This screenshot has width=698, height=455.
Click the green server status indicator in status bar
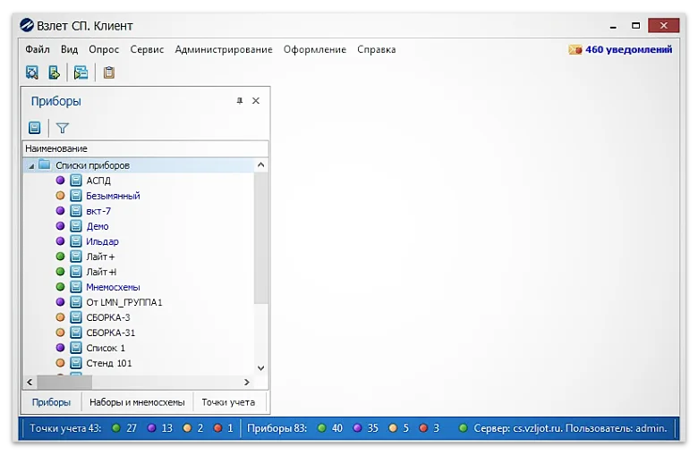coord(463,428)
